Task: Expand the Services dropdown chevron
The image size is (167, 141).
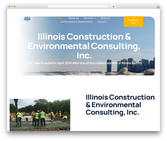Action: click(x=95, y=18)
